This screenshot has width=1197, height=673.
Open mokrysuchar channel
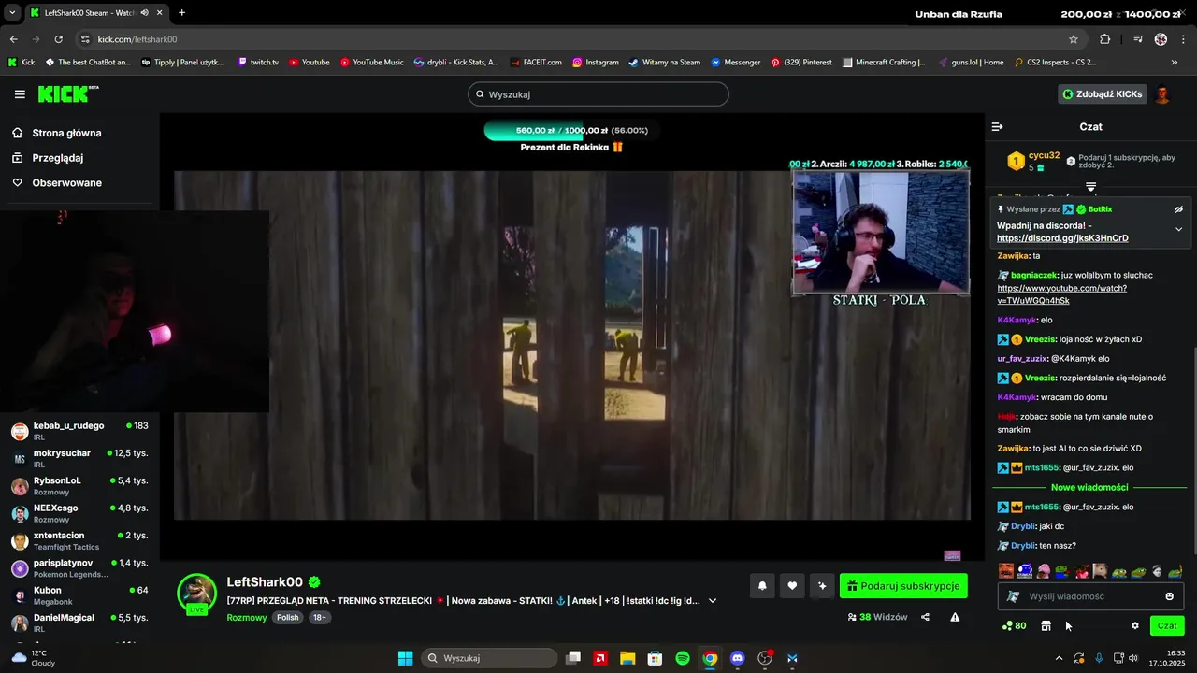click(79, 458)
